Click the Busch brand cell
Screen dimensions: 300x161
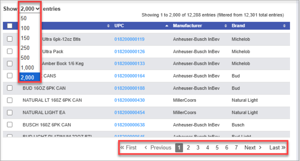[238, 125]
